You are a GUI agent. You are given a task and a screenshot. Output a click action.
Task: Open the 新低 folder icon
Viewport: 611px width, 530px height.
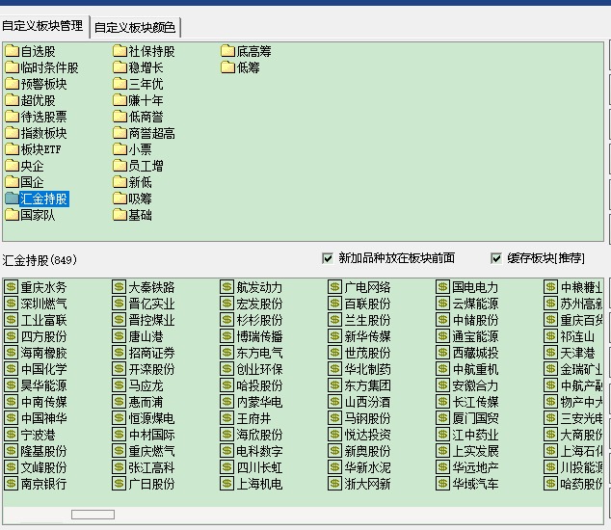[x=120, y=182]
